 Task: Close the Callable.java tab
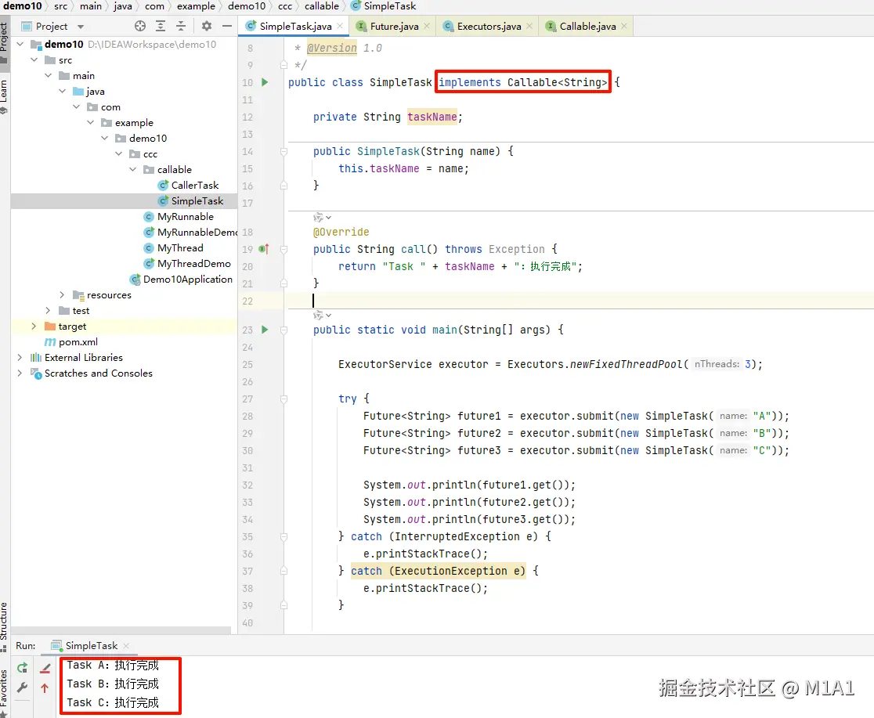(x=624, y=26)
